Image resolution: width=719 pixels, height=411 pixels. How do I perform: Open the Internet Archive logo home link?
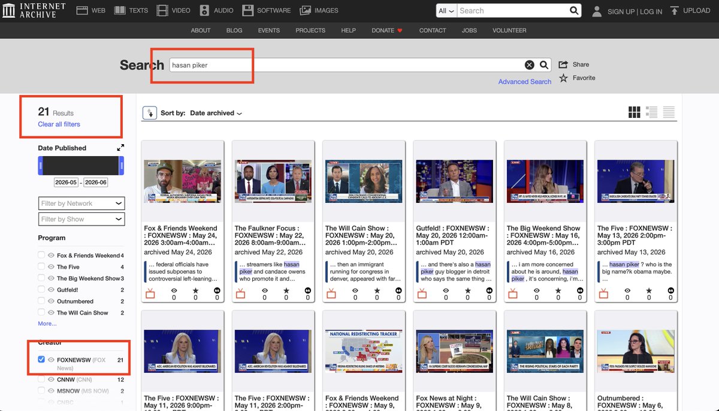tap(35, 10)
